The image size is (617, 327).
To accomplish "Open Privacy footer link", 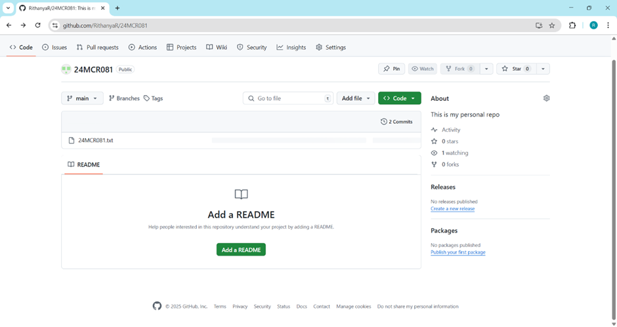I will pyautogui.click(x=240, y=307).
